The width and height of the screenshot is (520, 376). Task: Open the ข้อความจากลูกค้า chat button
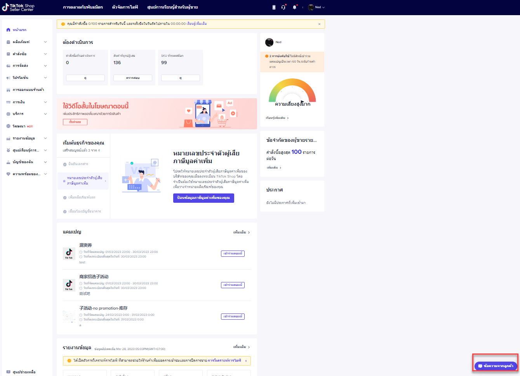tap(496, 366)
